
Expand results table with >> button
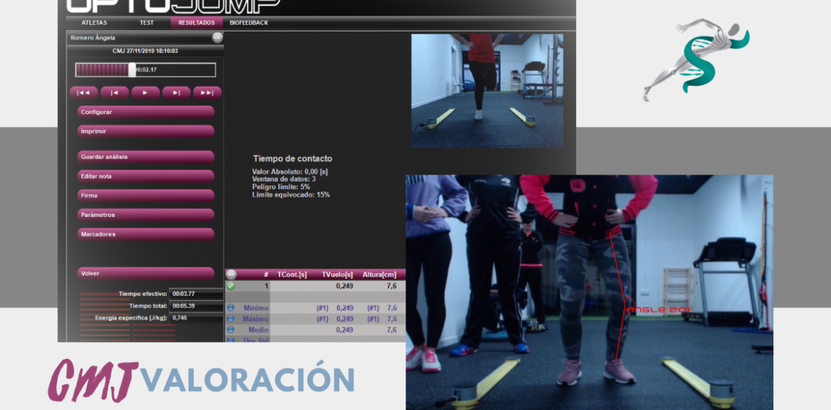pos(231,275)
